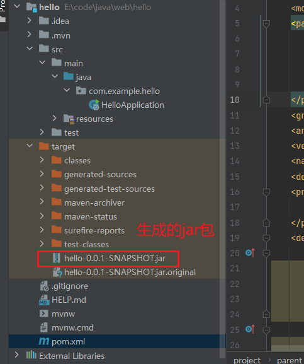The width and height of the screenshot is (304, 364).
Task: Click the mvnw.cmd file icon
Action: pyautogui.click(x=44, y=327)
